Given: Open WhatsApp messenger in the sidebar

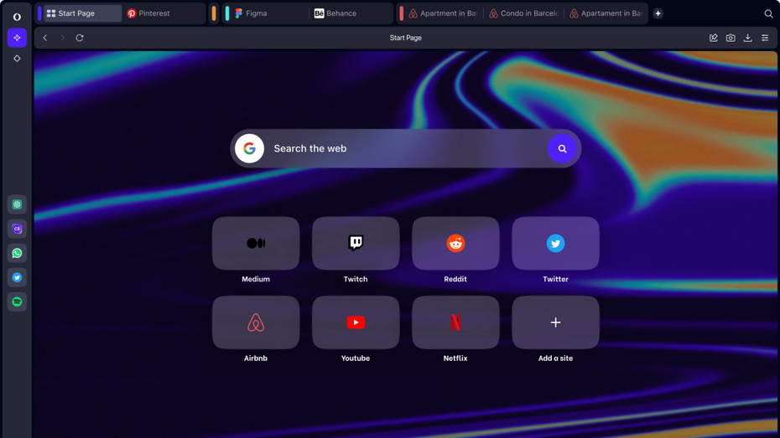Looking at the screenshot, I should [x=17, y=253].
